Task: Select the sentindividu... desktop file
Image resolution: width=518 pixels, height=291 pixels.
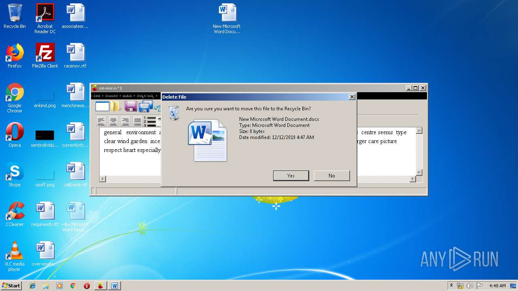Action: point(45,138)
